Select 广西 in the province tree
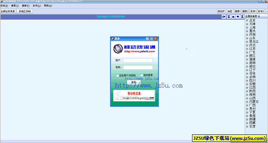The height and width of the screenshot is (143, 268). pyautogui.click(x=252, y=105)
